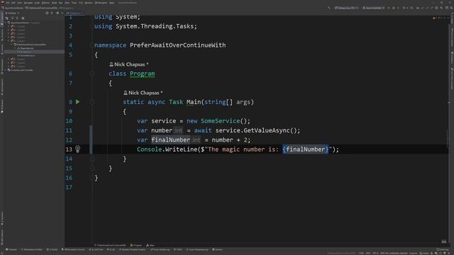454x255 pixels.
Task: Open the File menu
Action: (8, 3)
